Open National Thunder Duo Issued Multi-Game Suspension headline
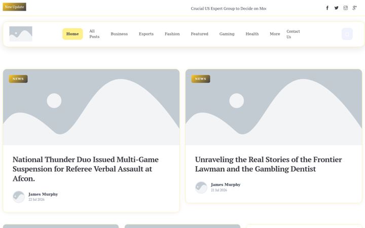Viewport: 365px width, 228px height. point(86,169)
